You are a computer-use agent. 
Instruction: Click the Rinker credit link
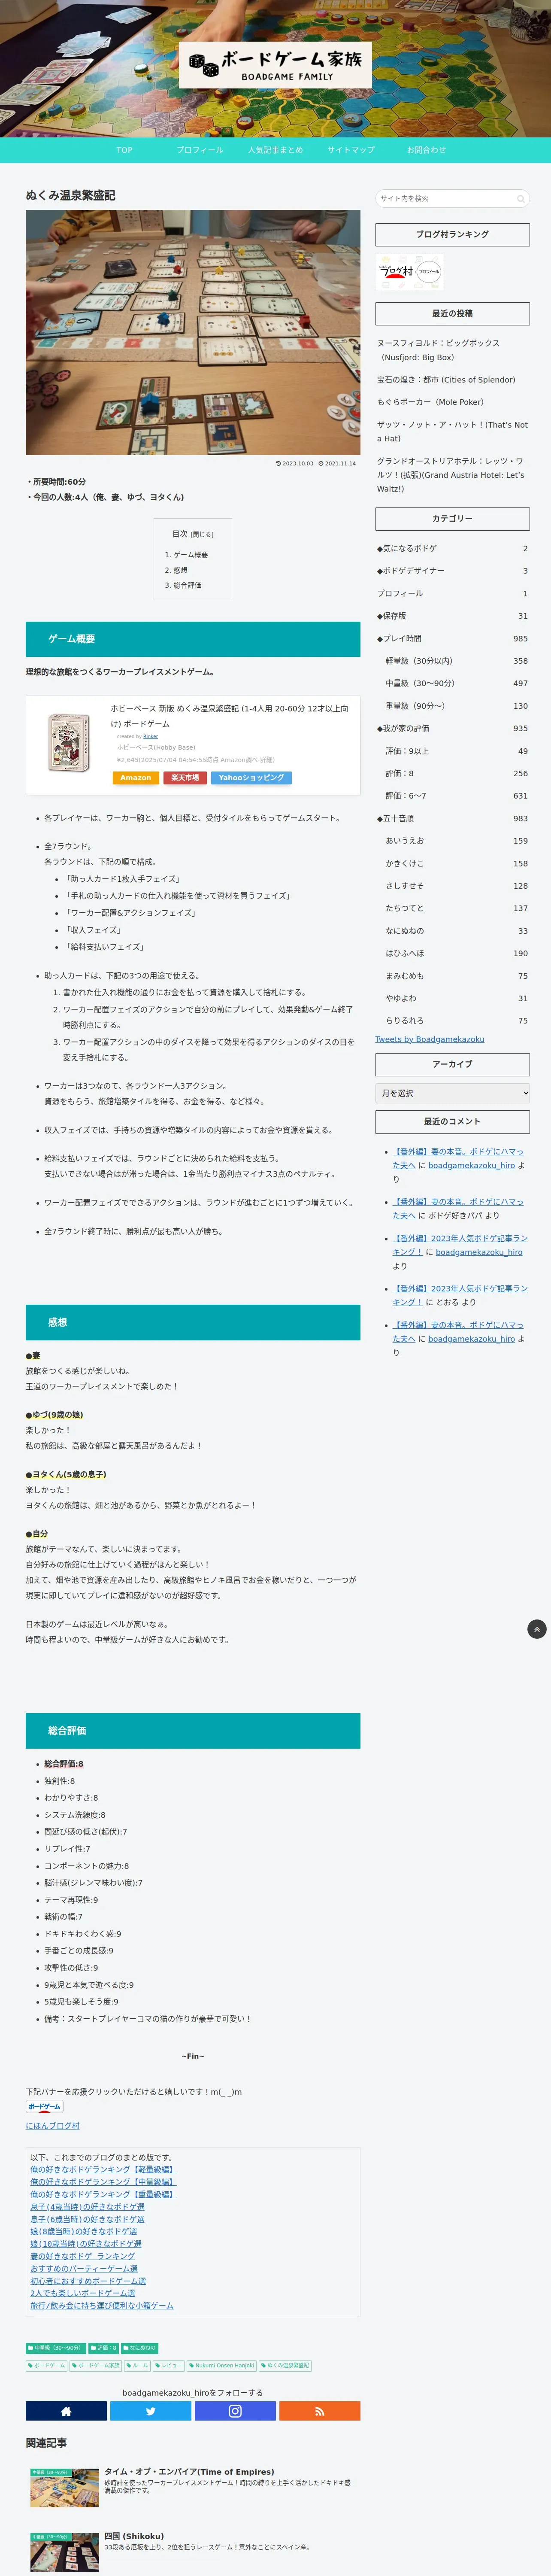coord(150,736)
